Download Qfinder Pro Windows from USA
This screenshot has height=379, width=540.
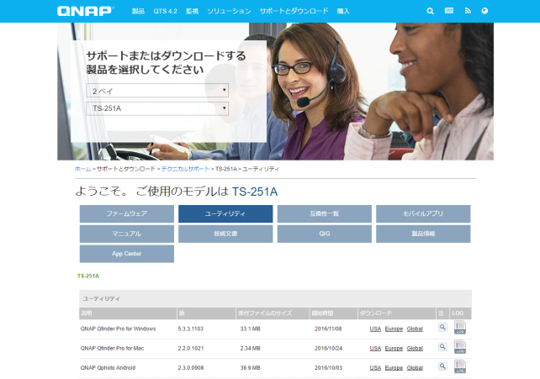coord(375,329)
